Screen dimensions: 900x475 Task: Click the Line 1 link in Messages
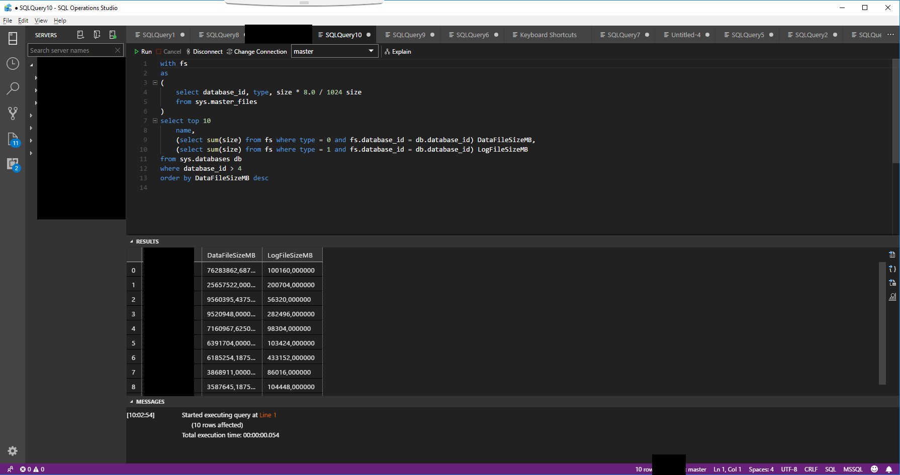(268, 415)
